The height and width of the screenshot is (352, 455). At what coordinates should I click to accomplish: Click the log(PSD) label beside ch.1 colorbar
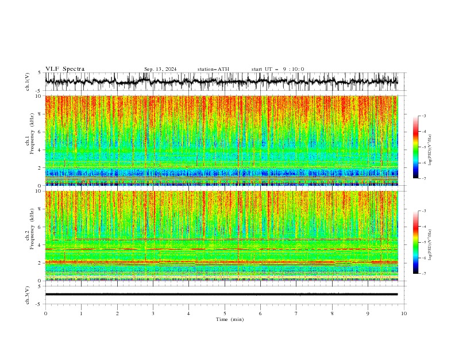(x=430, y=150)
